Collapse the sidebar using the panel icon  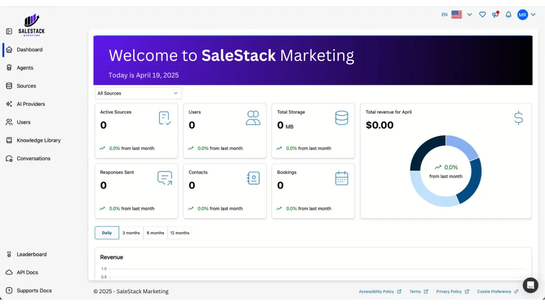point(9,31)
